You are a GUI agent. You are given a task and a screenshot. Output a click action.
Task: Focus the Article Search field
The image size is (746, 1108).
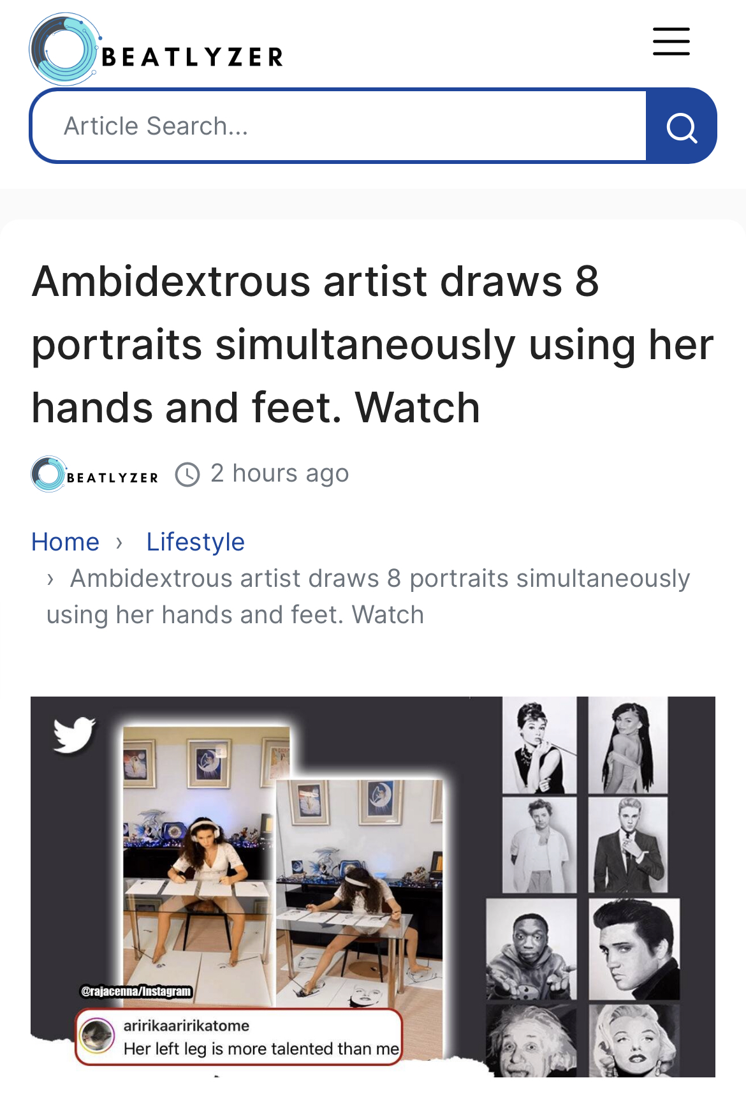pos(339,126)
